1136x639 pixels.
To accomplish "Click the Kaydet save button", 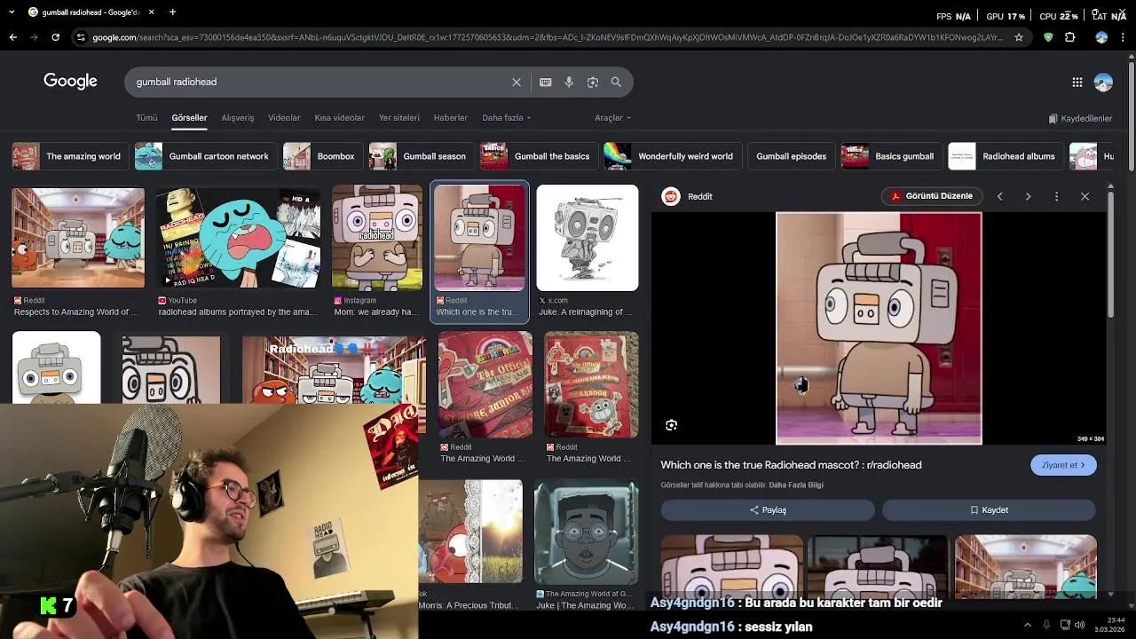I will click(x=989, y=510).
